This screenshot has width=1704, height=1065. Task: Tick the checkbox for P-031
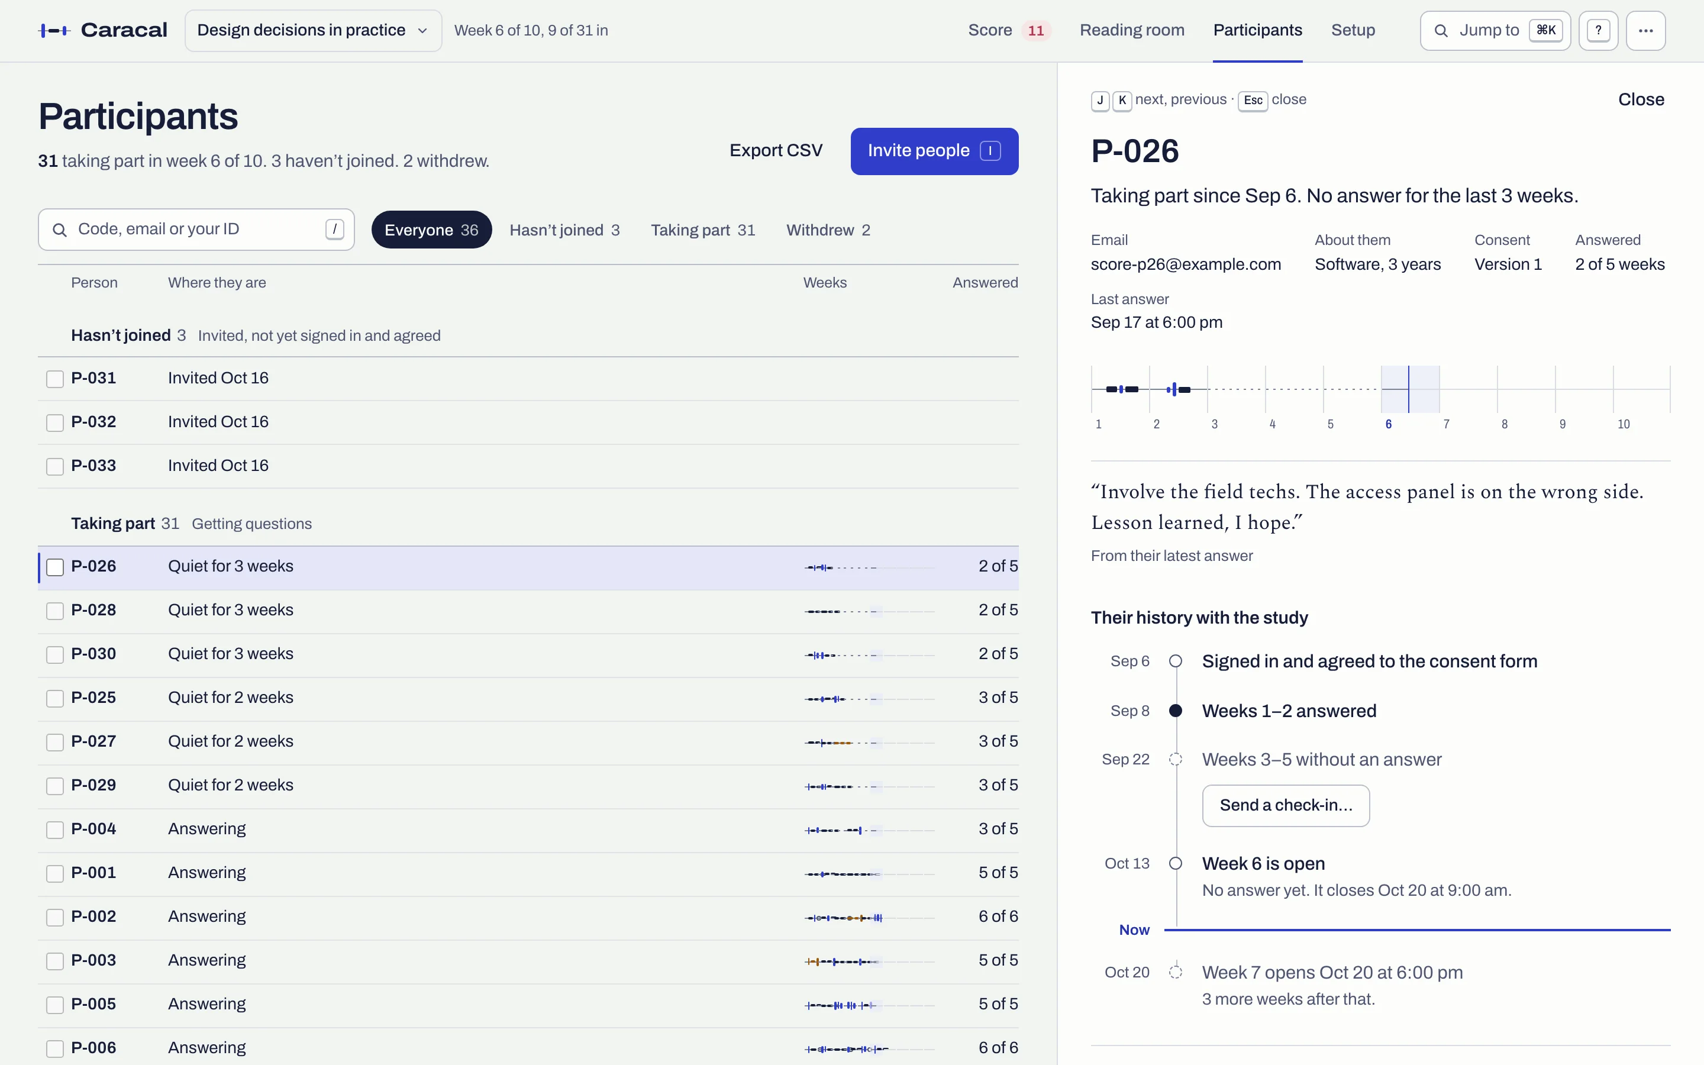pos(55,379)
